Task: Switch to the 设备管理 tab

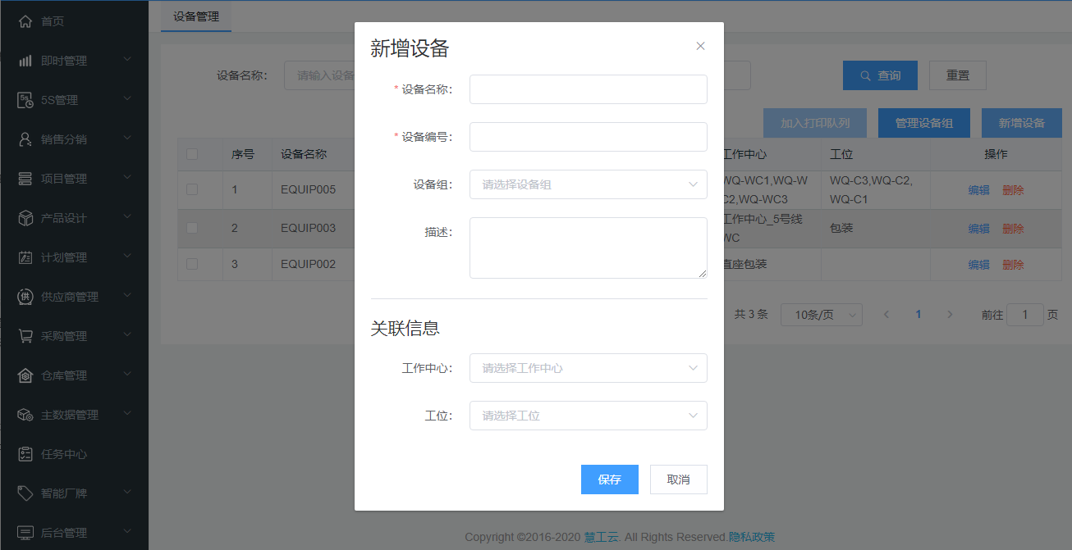Action: pos(196,16)
